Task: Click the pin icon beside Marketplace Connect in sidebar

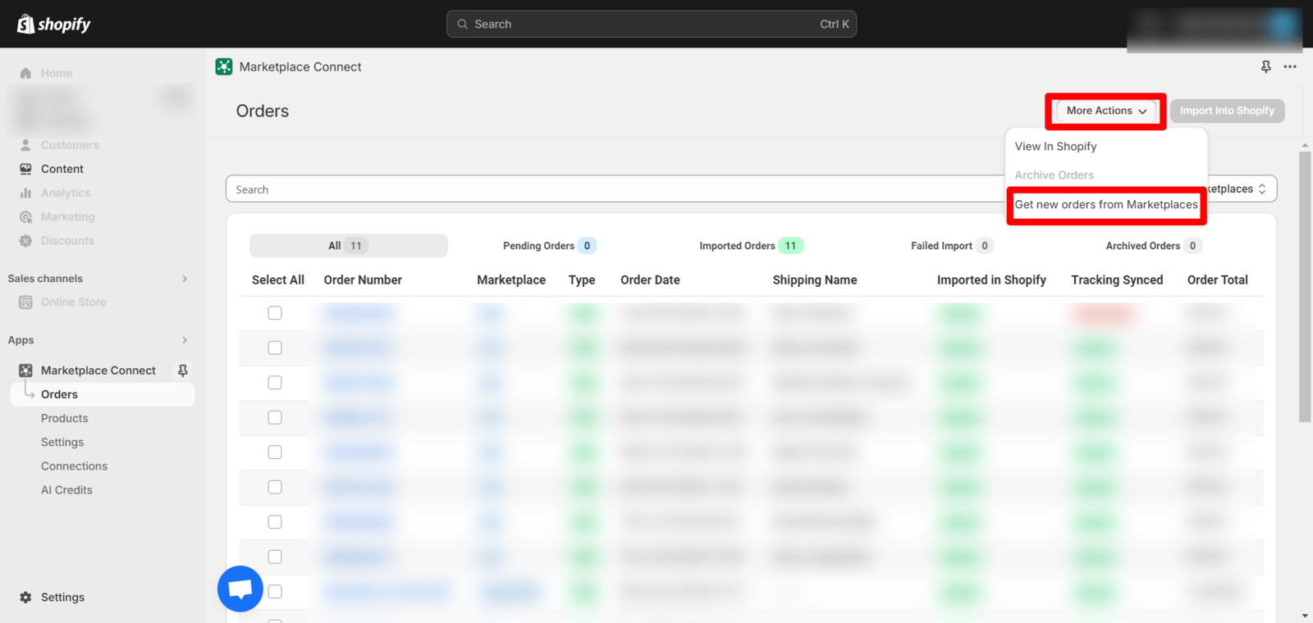Action: click(x=183, y=371)
